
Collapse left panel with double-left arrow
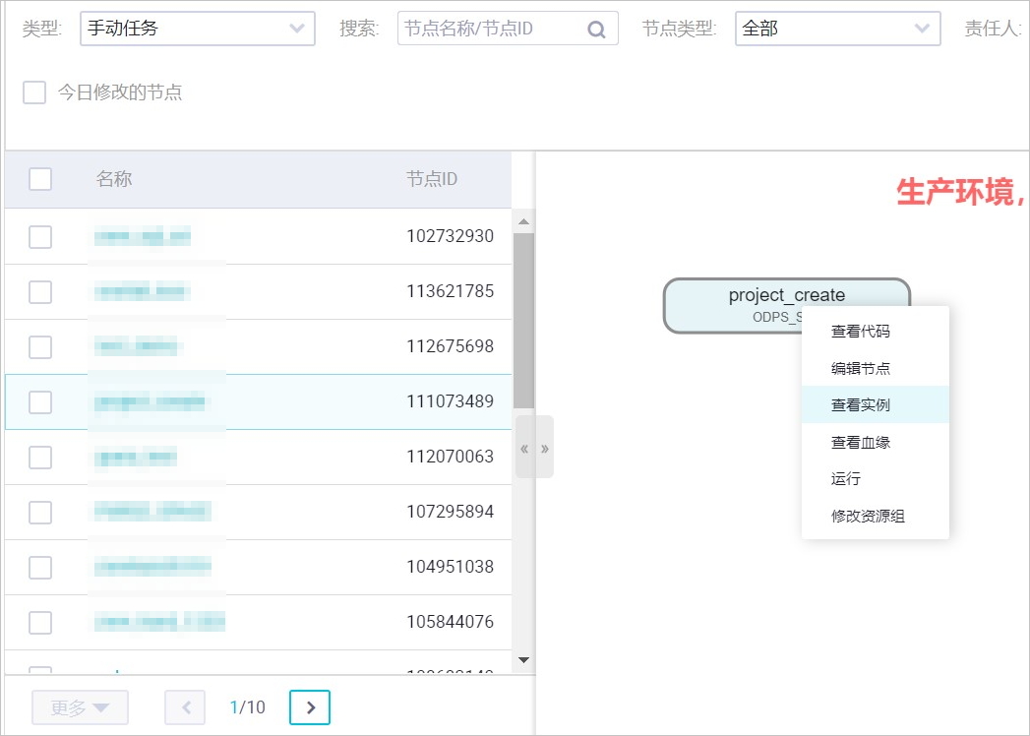tap(524, 450)
